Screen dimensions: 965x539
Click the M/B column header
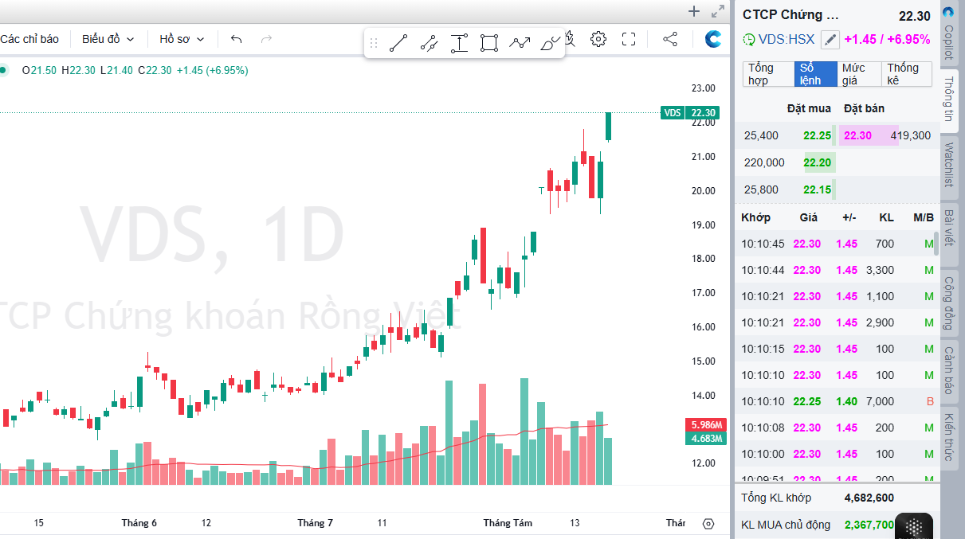point(924,217)
